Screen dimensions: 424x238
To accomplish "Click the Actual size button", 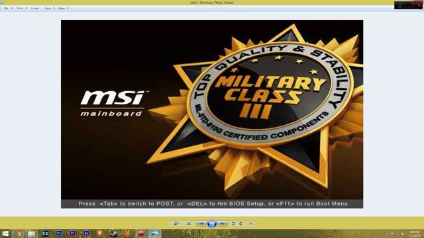I will click(189, 223).
